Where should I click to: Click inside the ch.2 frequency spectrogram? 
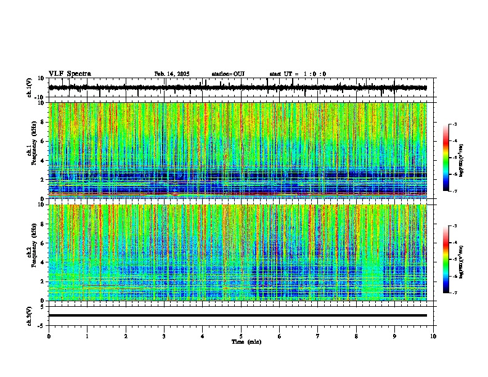click(238, 253)
